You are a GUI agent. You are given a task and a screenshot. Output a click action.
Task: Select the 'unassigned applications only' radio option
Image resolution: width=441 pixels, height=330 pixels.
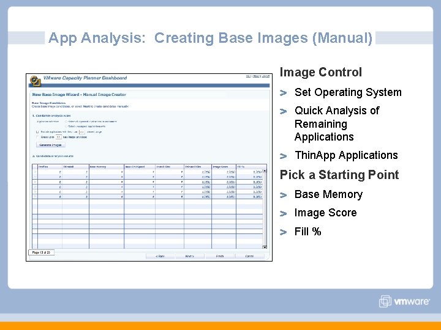coord(66,127)
